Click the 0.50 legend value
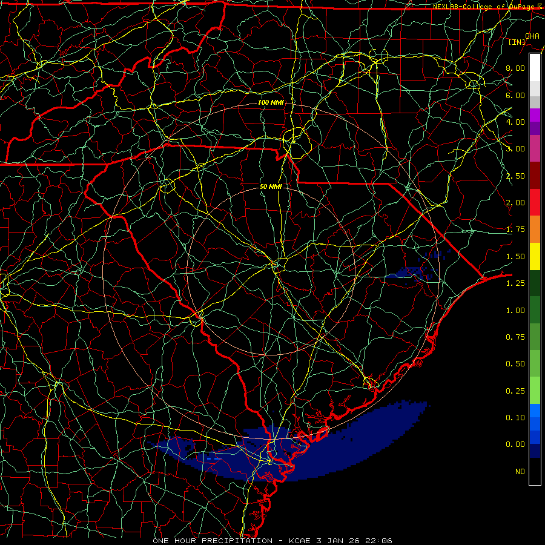 [x=515, y=364]
